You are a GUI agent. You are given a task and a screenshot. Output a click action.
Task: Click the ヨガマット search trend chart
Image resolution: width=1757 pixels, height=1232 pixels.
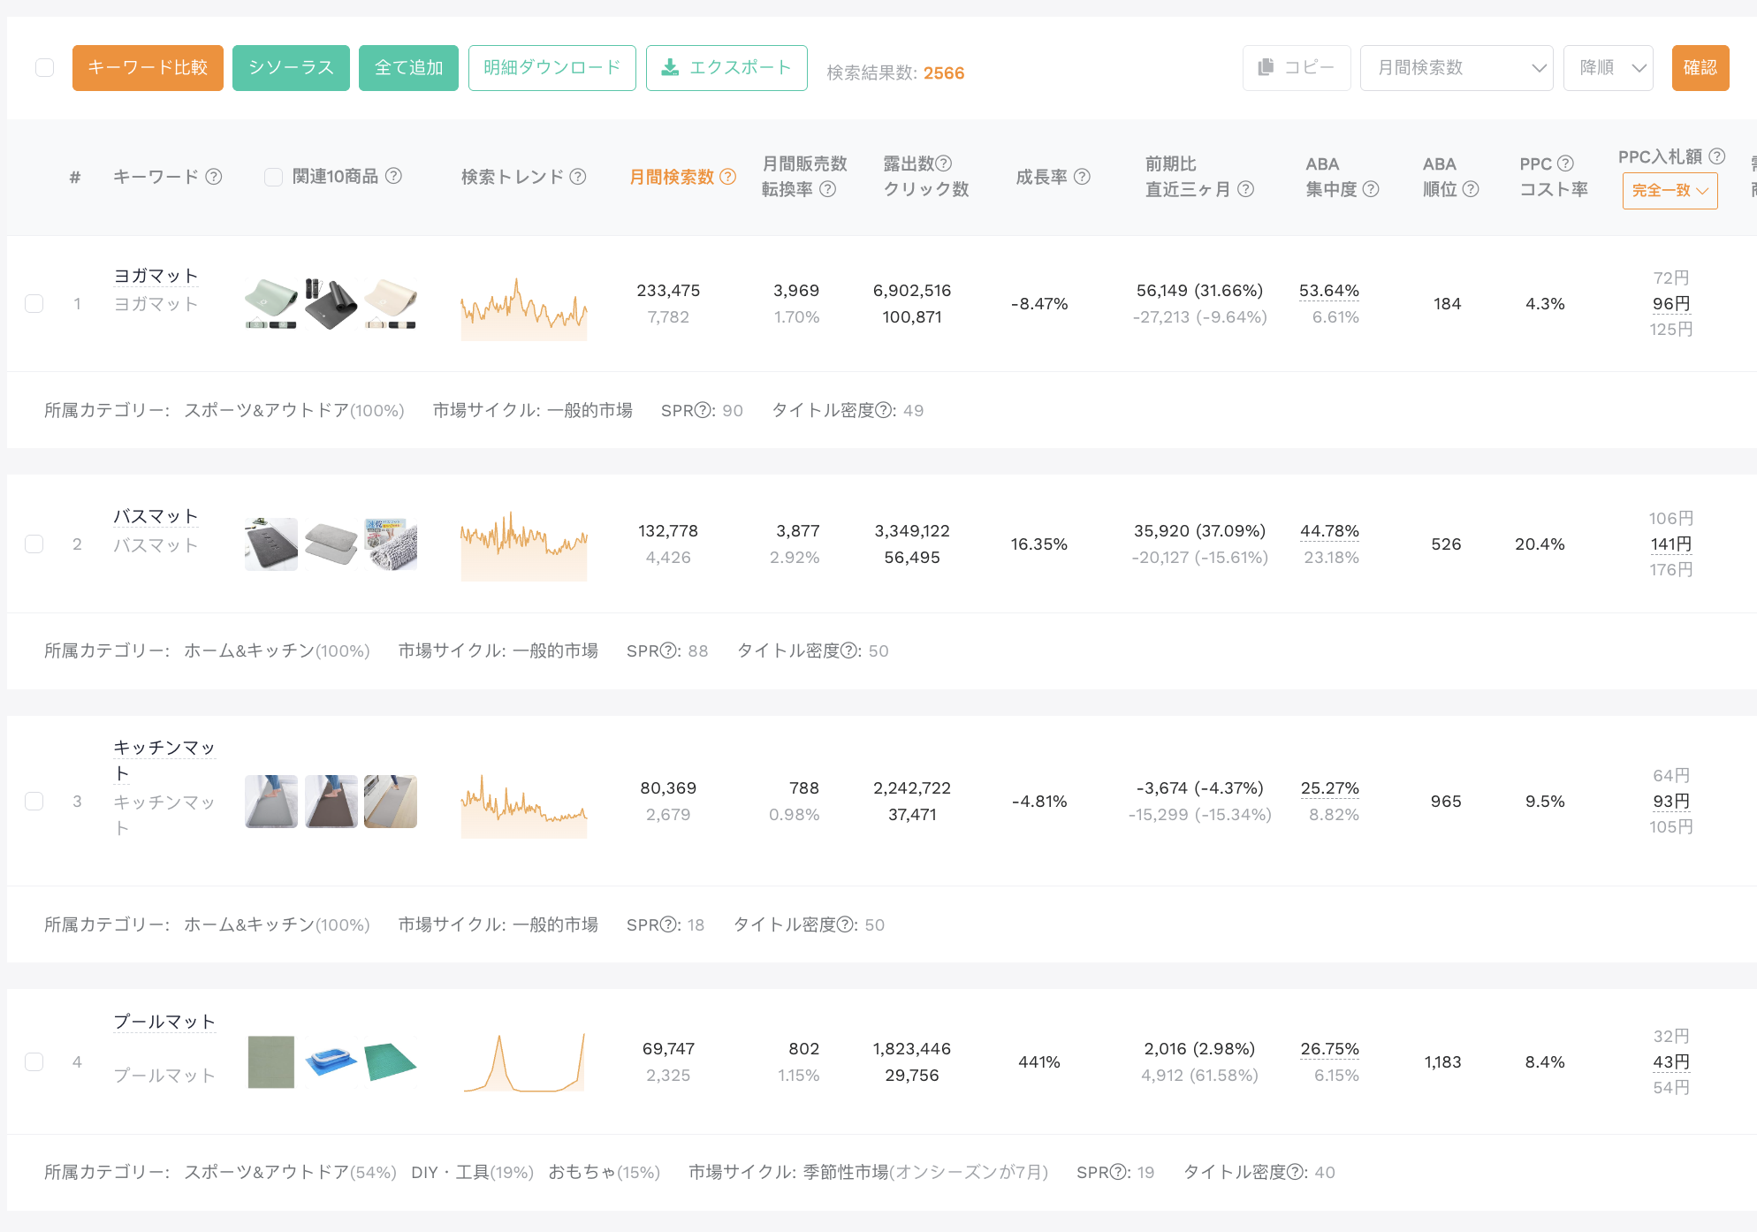pos(524,308)
